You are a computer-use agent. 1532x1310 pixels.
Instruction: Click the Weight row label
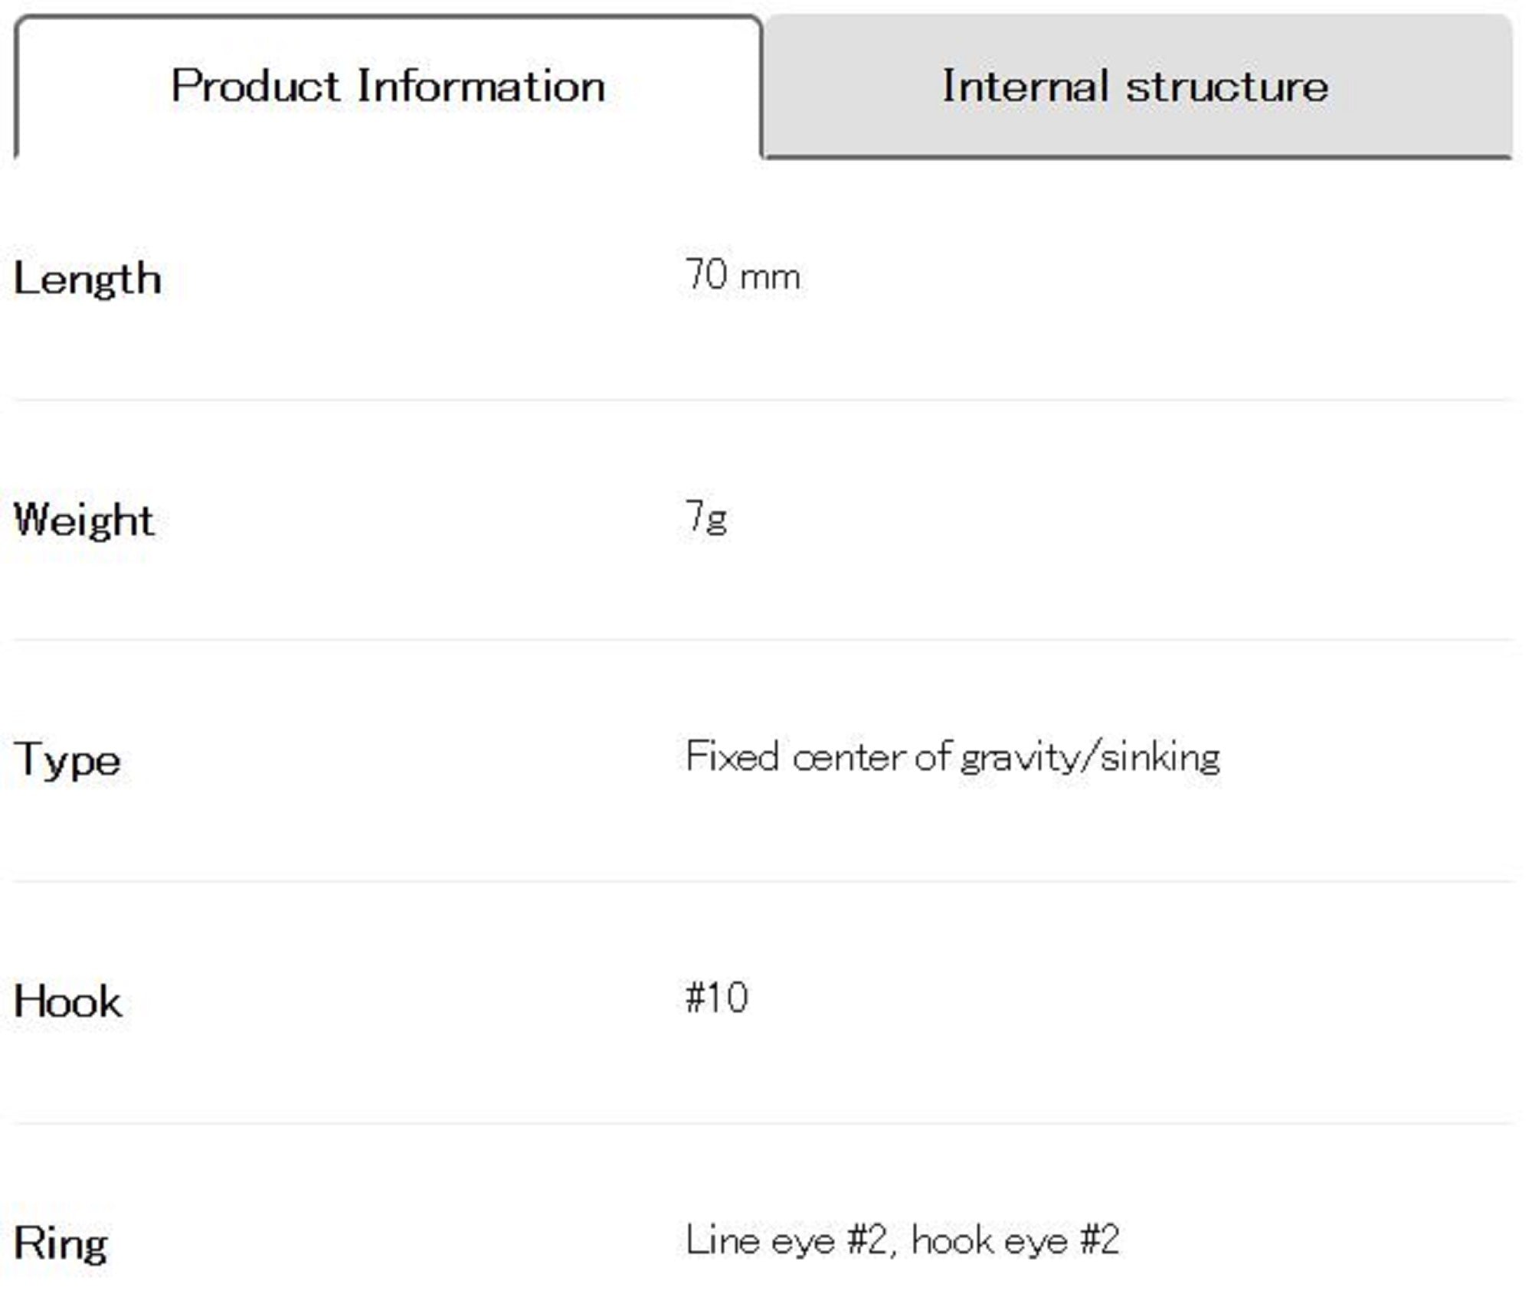click(84, 520)
